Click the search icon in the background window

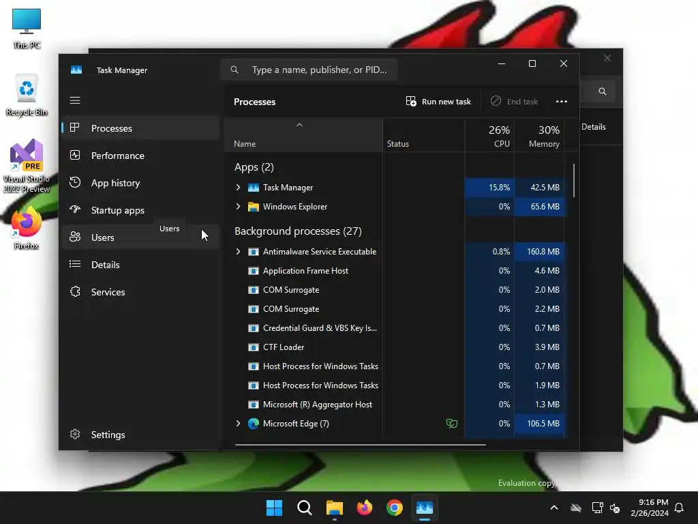(x=603, y=91)
